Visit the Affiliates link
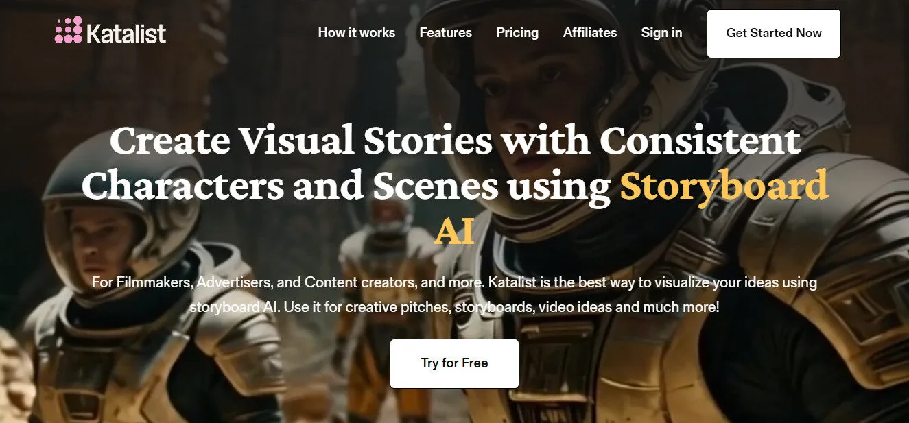The height and width of the screenshot is (423, 909). coord(590,32)
